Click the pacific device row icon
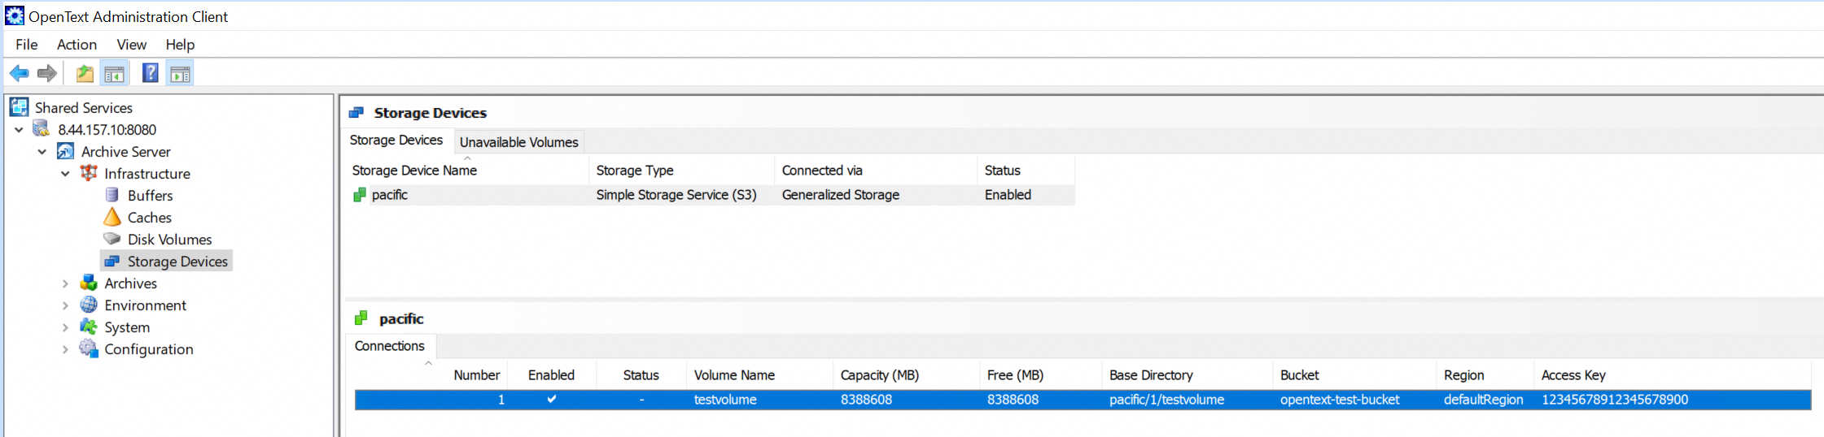This screenshot has height=437, width=1824. (360, 195)
